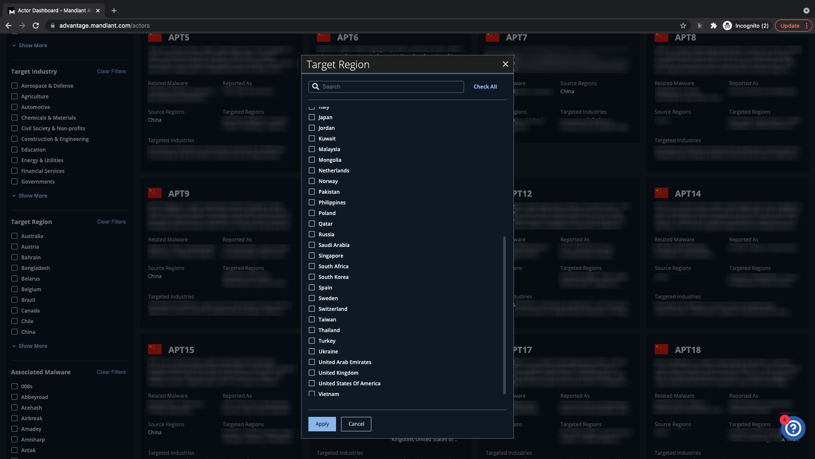Reload the page
The height and width of the screenshot is (459, 815).
(x=36, y=26)
